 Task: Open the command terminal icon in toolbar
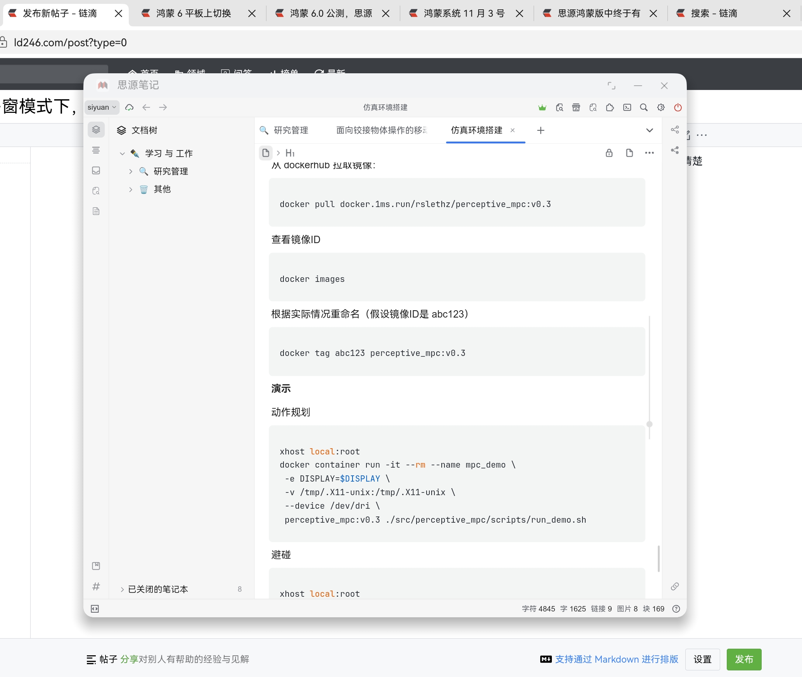pos(627,107)
